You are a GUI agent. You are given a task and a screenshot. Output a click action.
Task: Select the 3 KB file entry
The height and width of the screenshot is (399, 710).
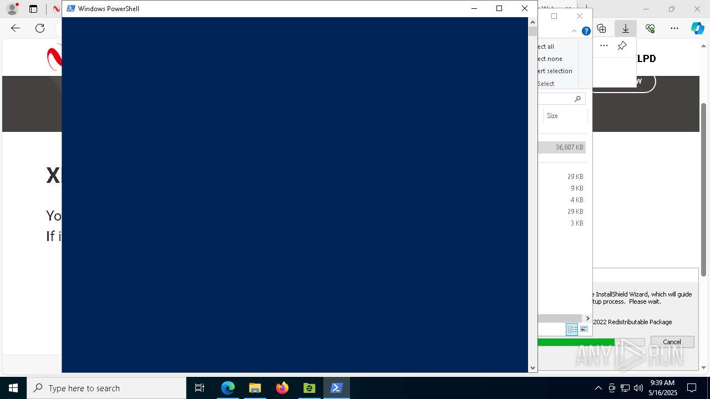pyautogui.click(x=561, y=223)
